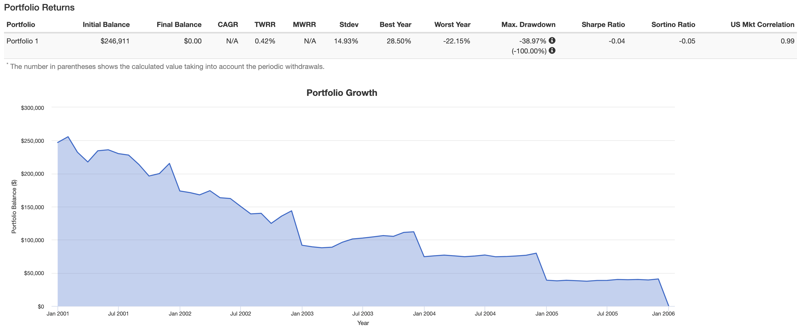The image size is (800, 333).
Task: Click the Final Balance column header
Action: [x=179, y=24]
